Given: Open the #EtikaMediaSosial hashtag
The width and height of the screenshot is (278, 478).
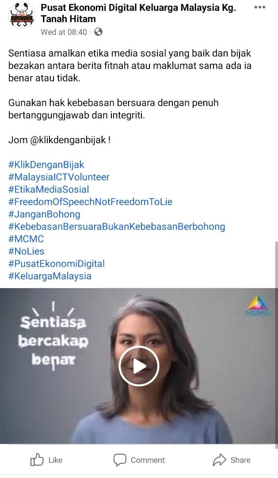Looking at the screenshot, I should (x=49, y=189).
